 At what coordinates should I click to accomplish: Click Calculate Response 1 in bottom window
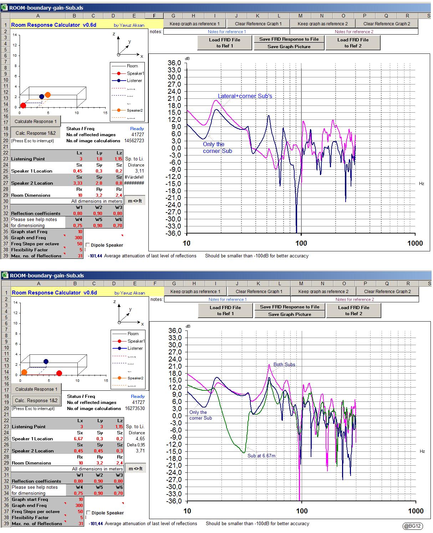pyautogui.click(x=36, y=389)
